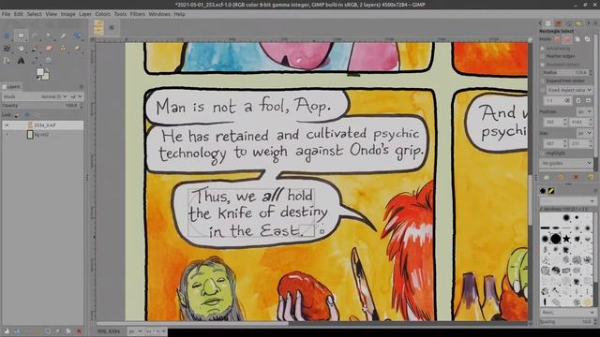Select the pink Eraser tool

(x=49, y=48)
